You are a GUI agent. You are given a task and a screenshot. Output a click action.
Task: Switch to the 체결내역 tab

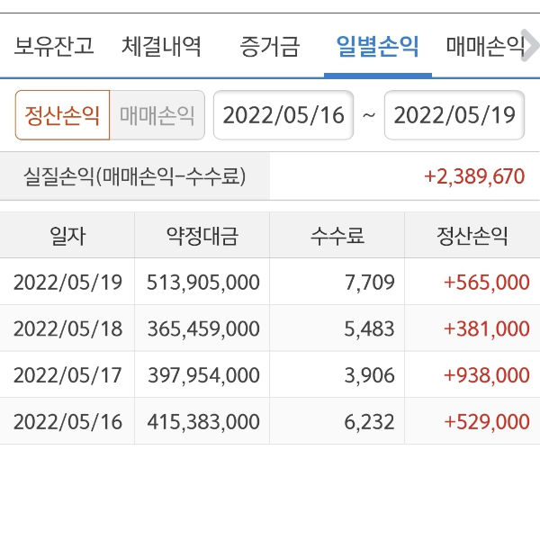[162, 46]
